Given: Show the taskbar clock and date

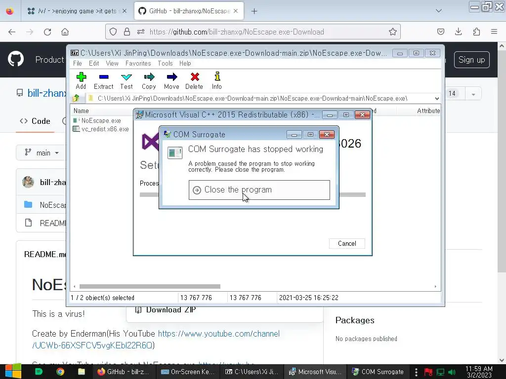Looking at the screenshot, I should pyautogui.click(x=479, y=372).
